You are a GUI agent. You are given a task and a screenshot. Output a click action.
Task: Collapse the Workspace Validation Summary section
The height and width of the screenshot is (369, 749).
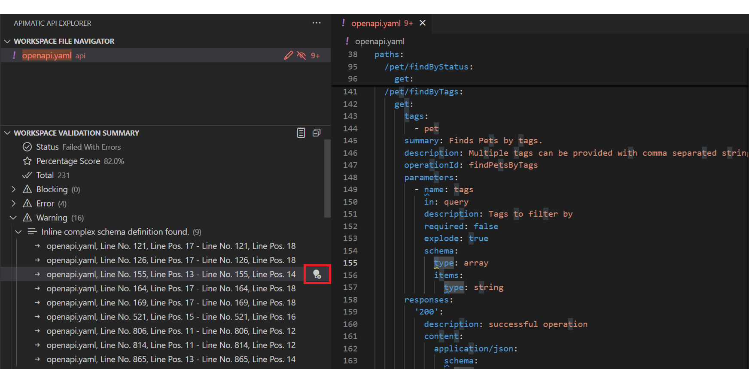pyautogui.click(x=7, y=133)
